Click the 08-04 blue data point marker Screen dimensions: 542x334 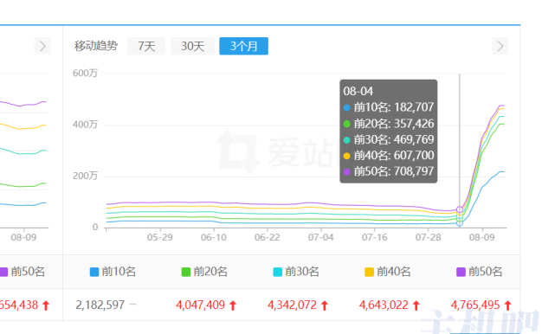coord(460,223)
